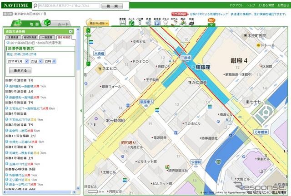Open the よくある質問 FAQ link
The height and width of the screenshot is (196, 291).
point(266,5)
